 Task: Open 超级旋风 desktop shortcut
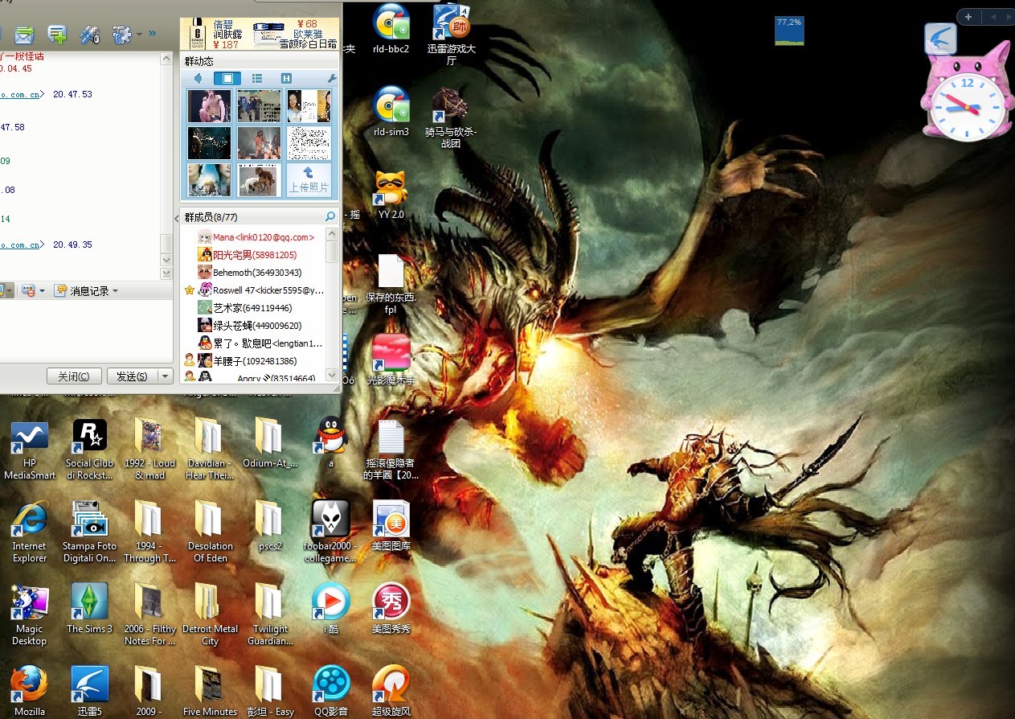(x=391, y=692)
